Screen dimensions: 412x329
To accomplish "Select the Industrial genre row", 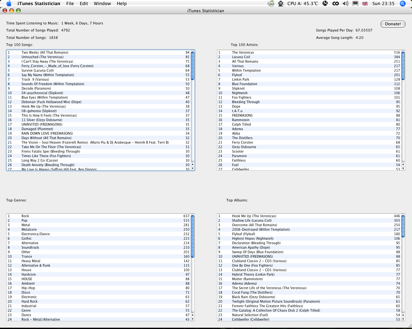I will 99,306.
